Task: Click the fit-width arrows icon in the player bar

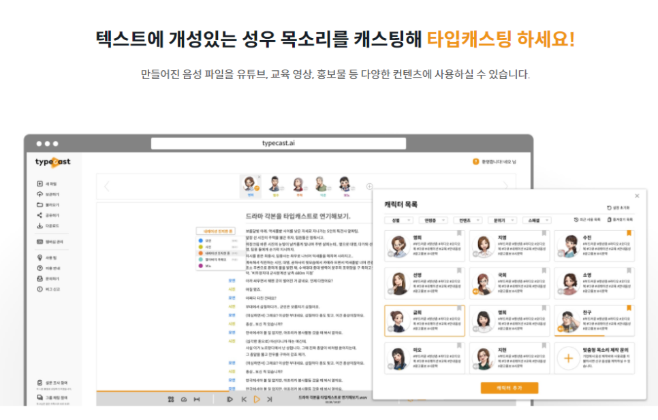Action: click(x=197, y=400)
